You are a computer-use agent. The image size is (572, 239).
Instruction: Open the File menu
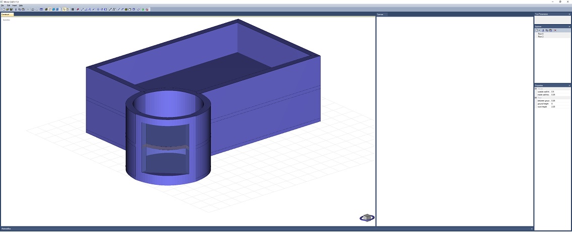(x=3, y=6)
